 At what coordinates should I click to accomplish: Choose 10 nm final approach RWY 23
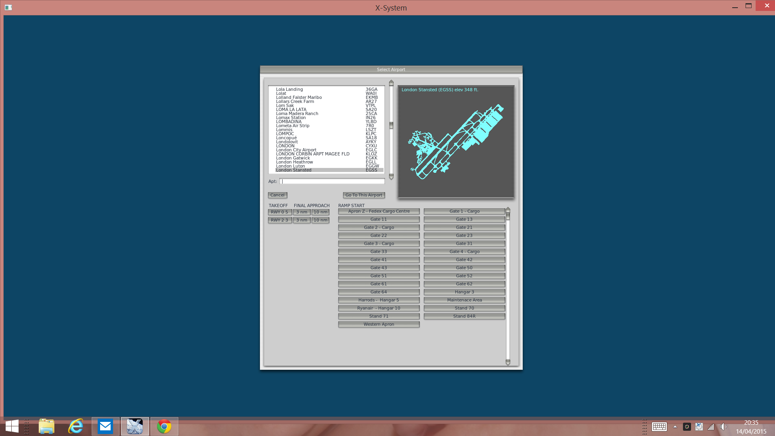point(320,220)
